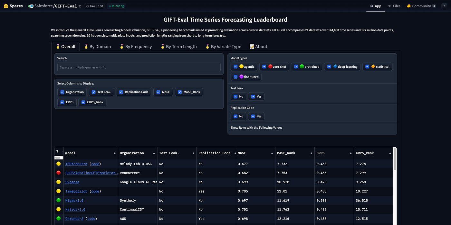The width and height of the screenshot is (451, 225).
Task: Click the heart like icon
Action: (88, 6)
